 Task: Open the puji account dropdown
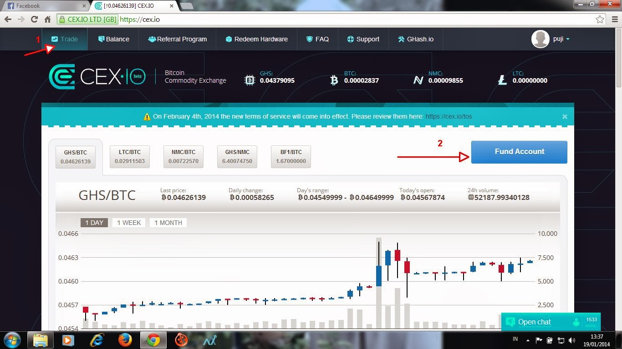tap(561, 39)
